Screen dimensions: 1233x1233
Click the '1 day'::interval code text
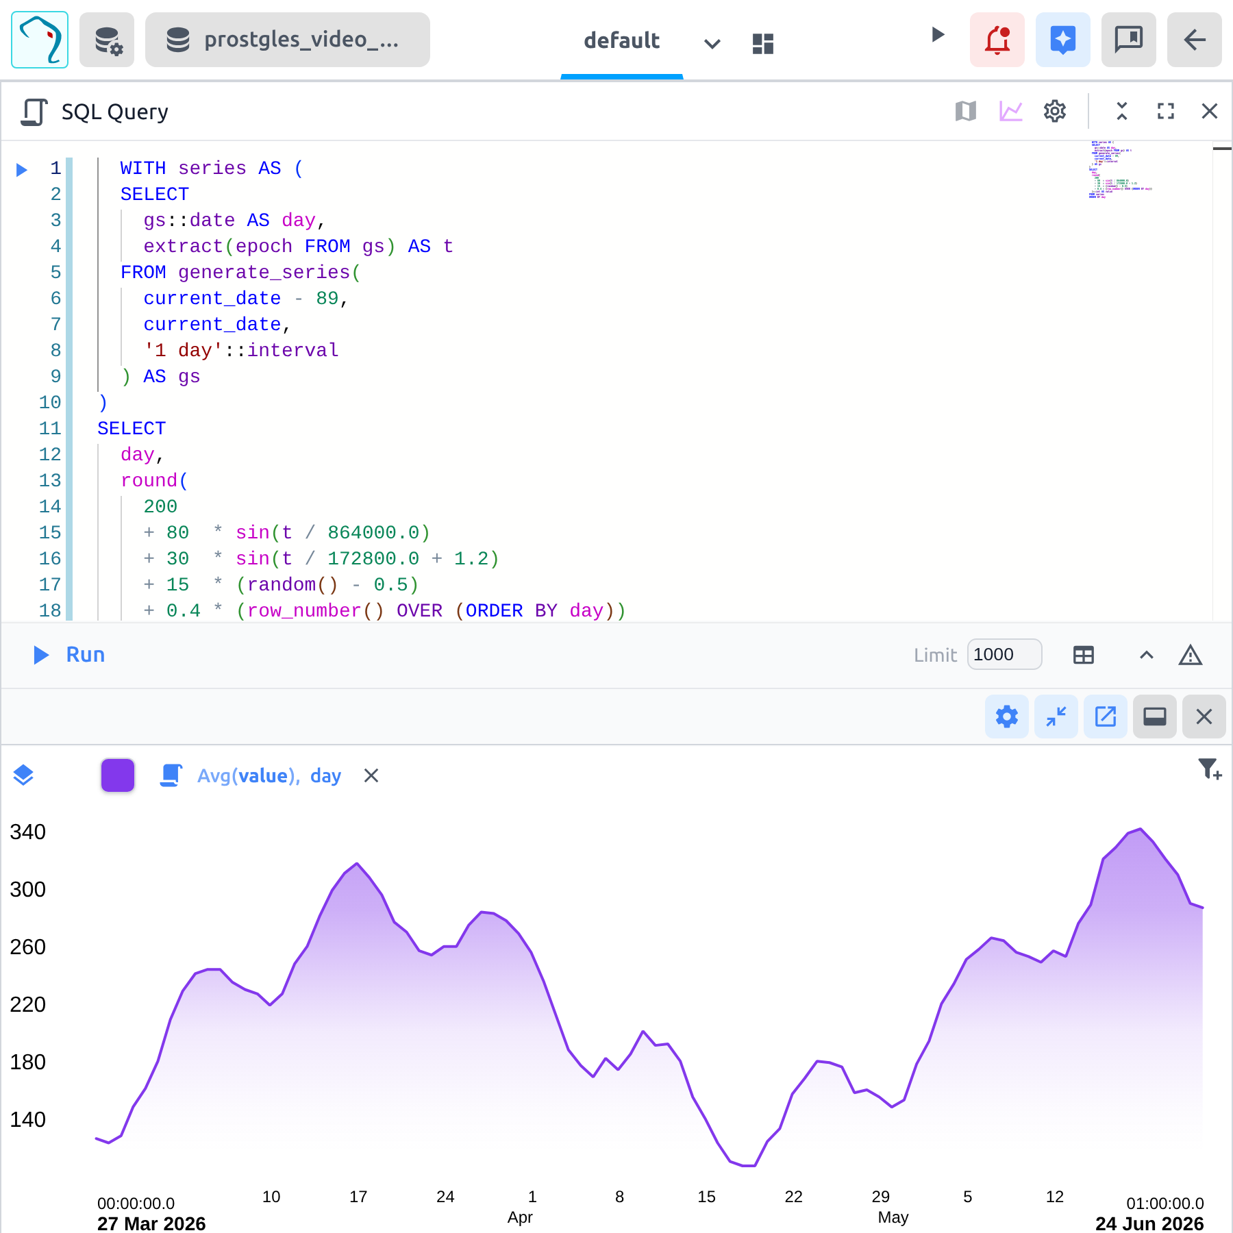(241, 351)
